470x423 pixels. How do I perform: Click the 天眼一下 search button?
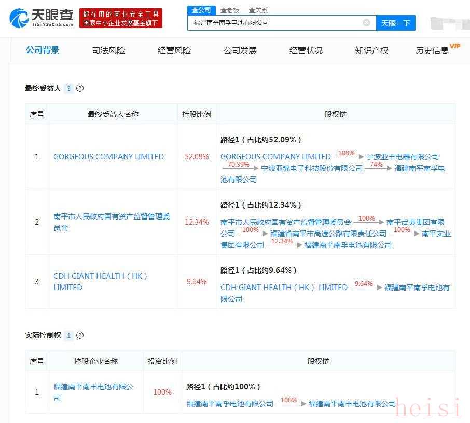click(x=396, y=23)
